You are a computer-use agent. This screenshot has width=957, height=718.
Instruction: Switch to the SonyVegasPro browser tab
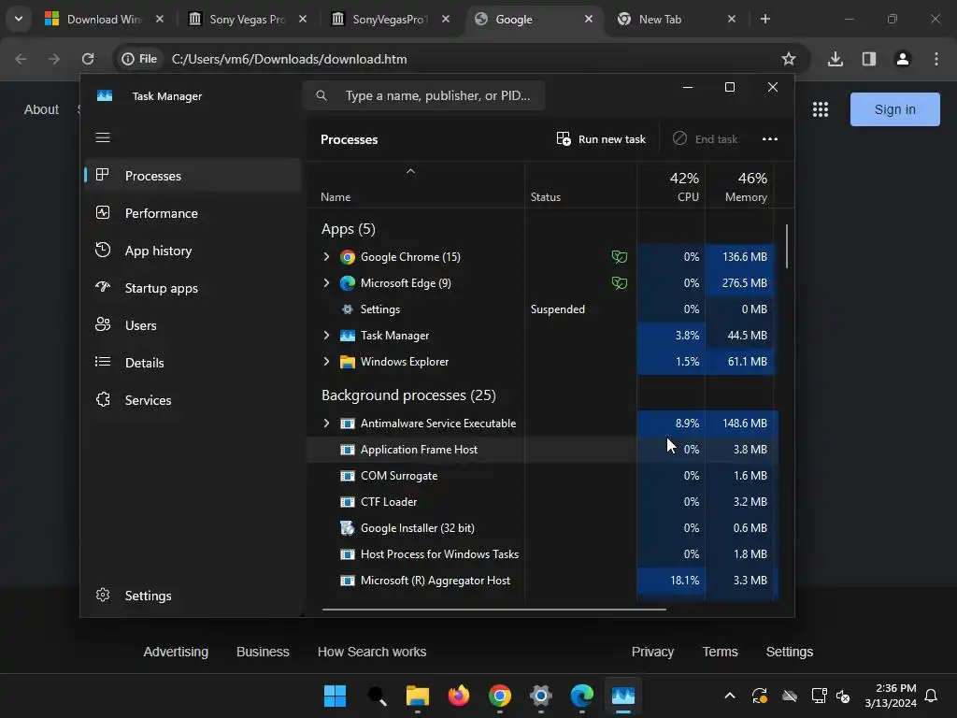click(390, 20)
